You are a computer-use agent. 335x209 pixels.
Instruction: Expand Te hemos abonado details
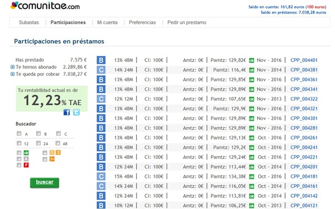pyautogui.click(x=13, y=67)
